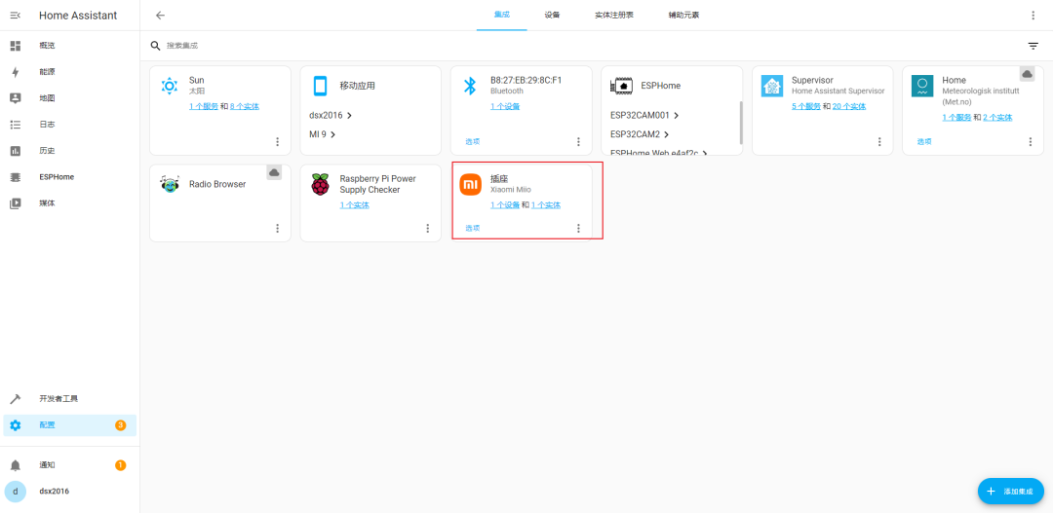Click 选项 on Met.no Home card
The width and height of the screenshot is (1053, 513).
pyautogui.click(x=924, y=141)
